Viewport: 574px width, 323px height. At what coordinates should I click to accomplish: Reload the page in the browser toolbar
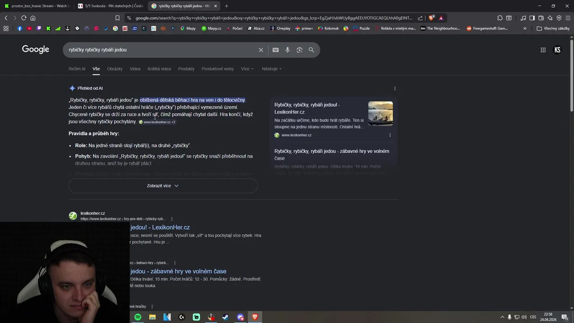tap(24, 18)
